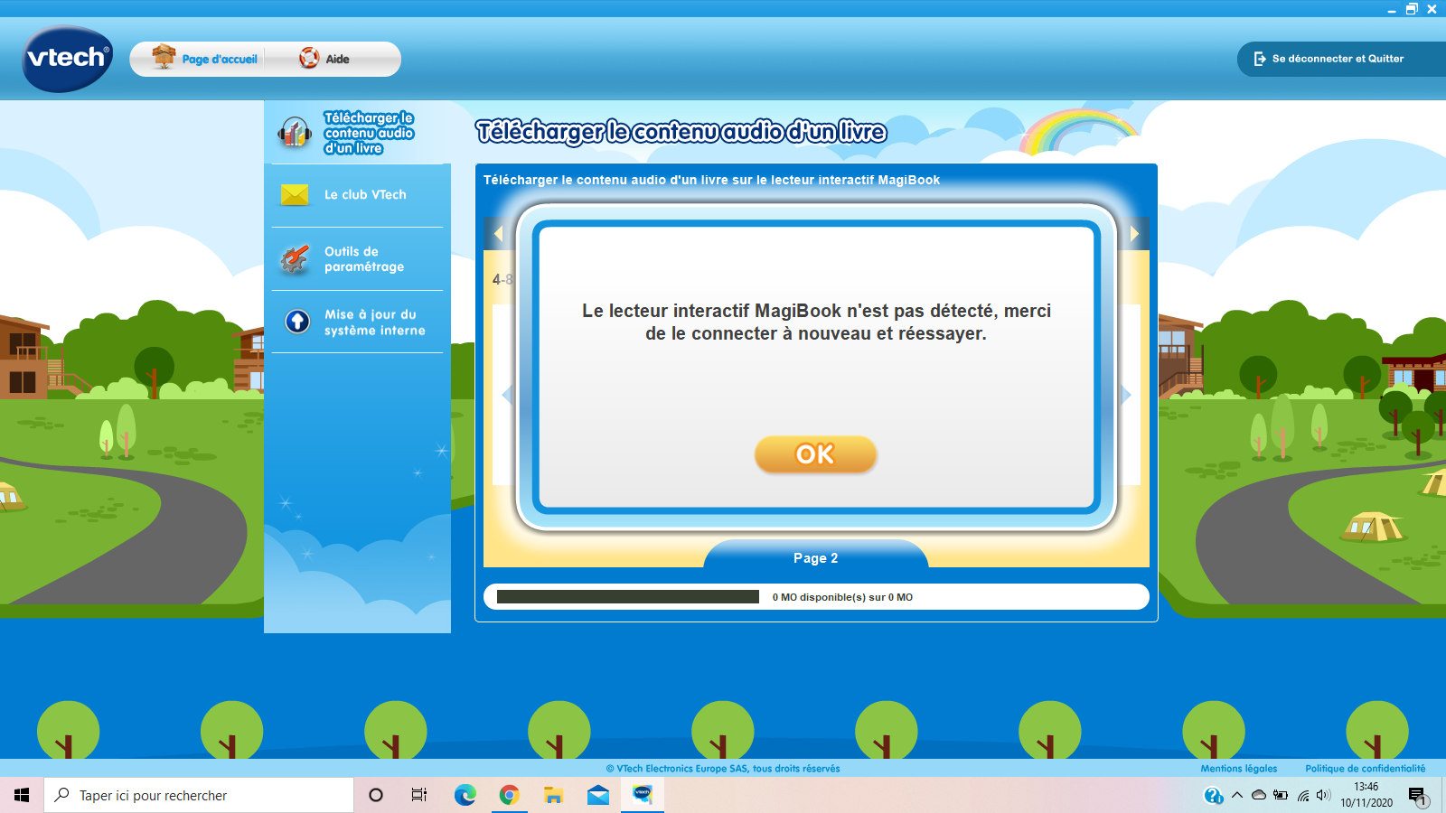Open Le club VTech menu item

click(365, 194)
